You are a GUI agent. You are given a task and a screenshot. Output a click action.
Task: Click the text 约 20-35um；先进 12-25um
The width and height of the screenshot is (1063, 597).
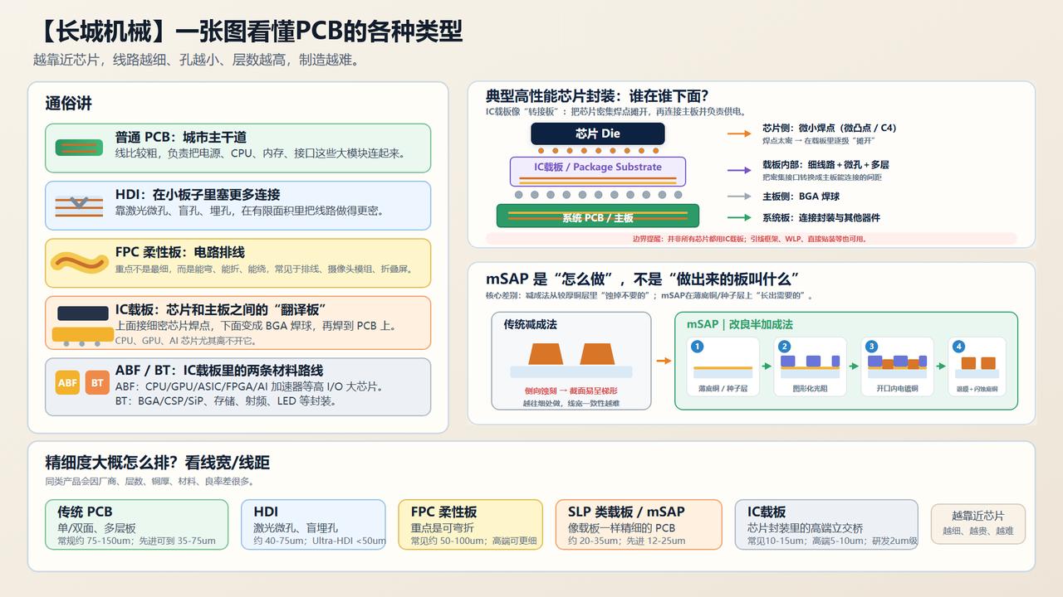tap(627, 541)
